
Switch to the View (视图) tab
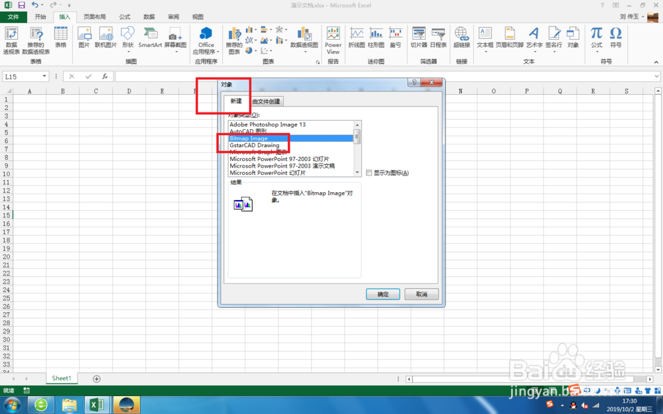tap(198, 17)
